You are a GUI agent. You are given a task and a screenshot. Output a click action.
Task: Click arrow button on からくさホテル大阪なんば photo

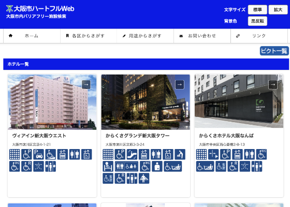(273, 85)
